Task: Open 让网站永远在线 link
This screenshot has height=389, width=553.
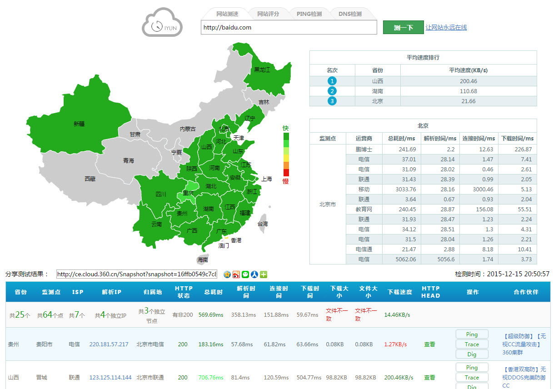Action: 446,27
